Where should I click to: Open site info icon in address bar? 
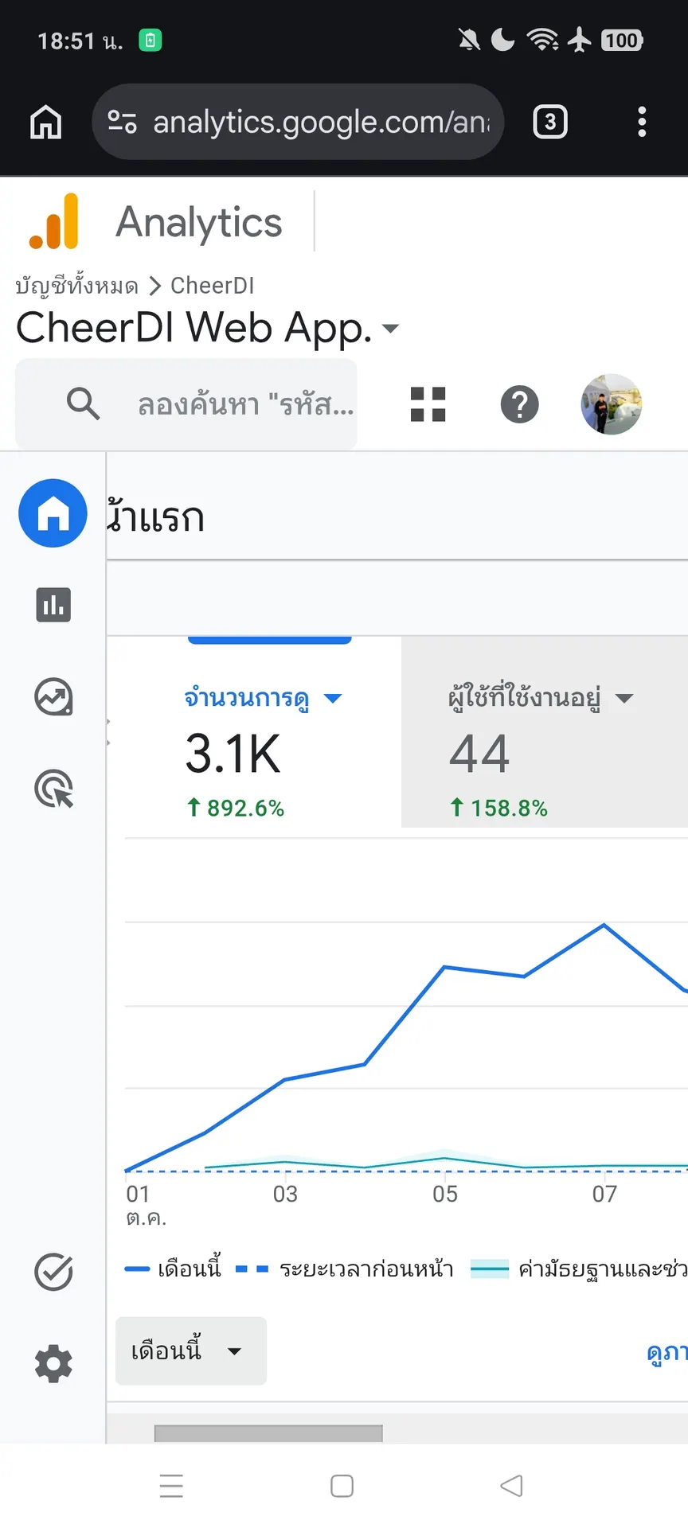click(x=122, y=122)
